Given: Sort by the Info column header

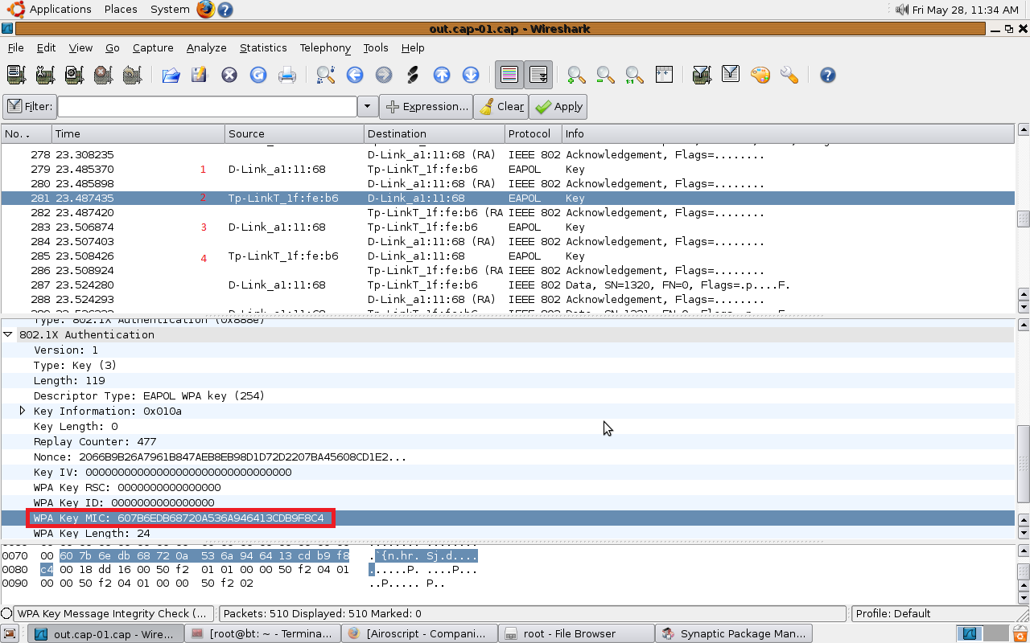Looking at the screenshot, I should coord(788,133).
